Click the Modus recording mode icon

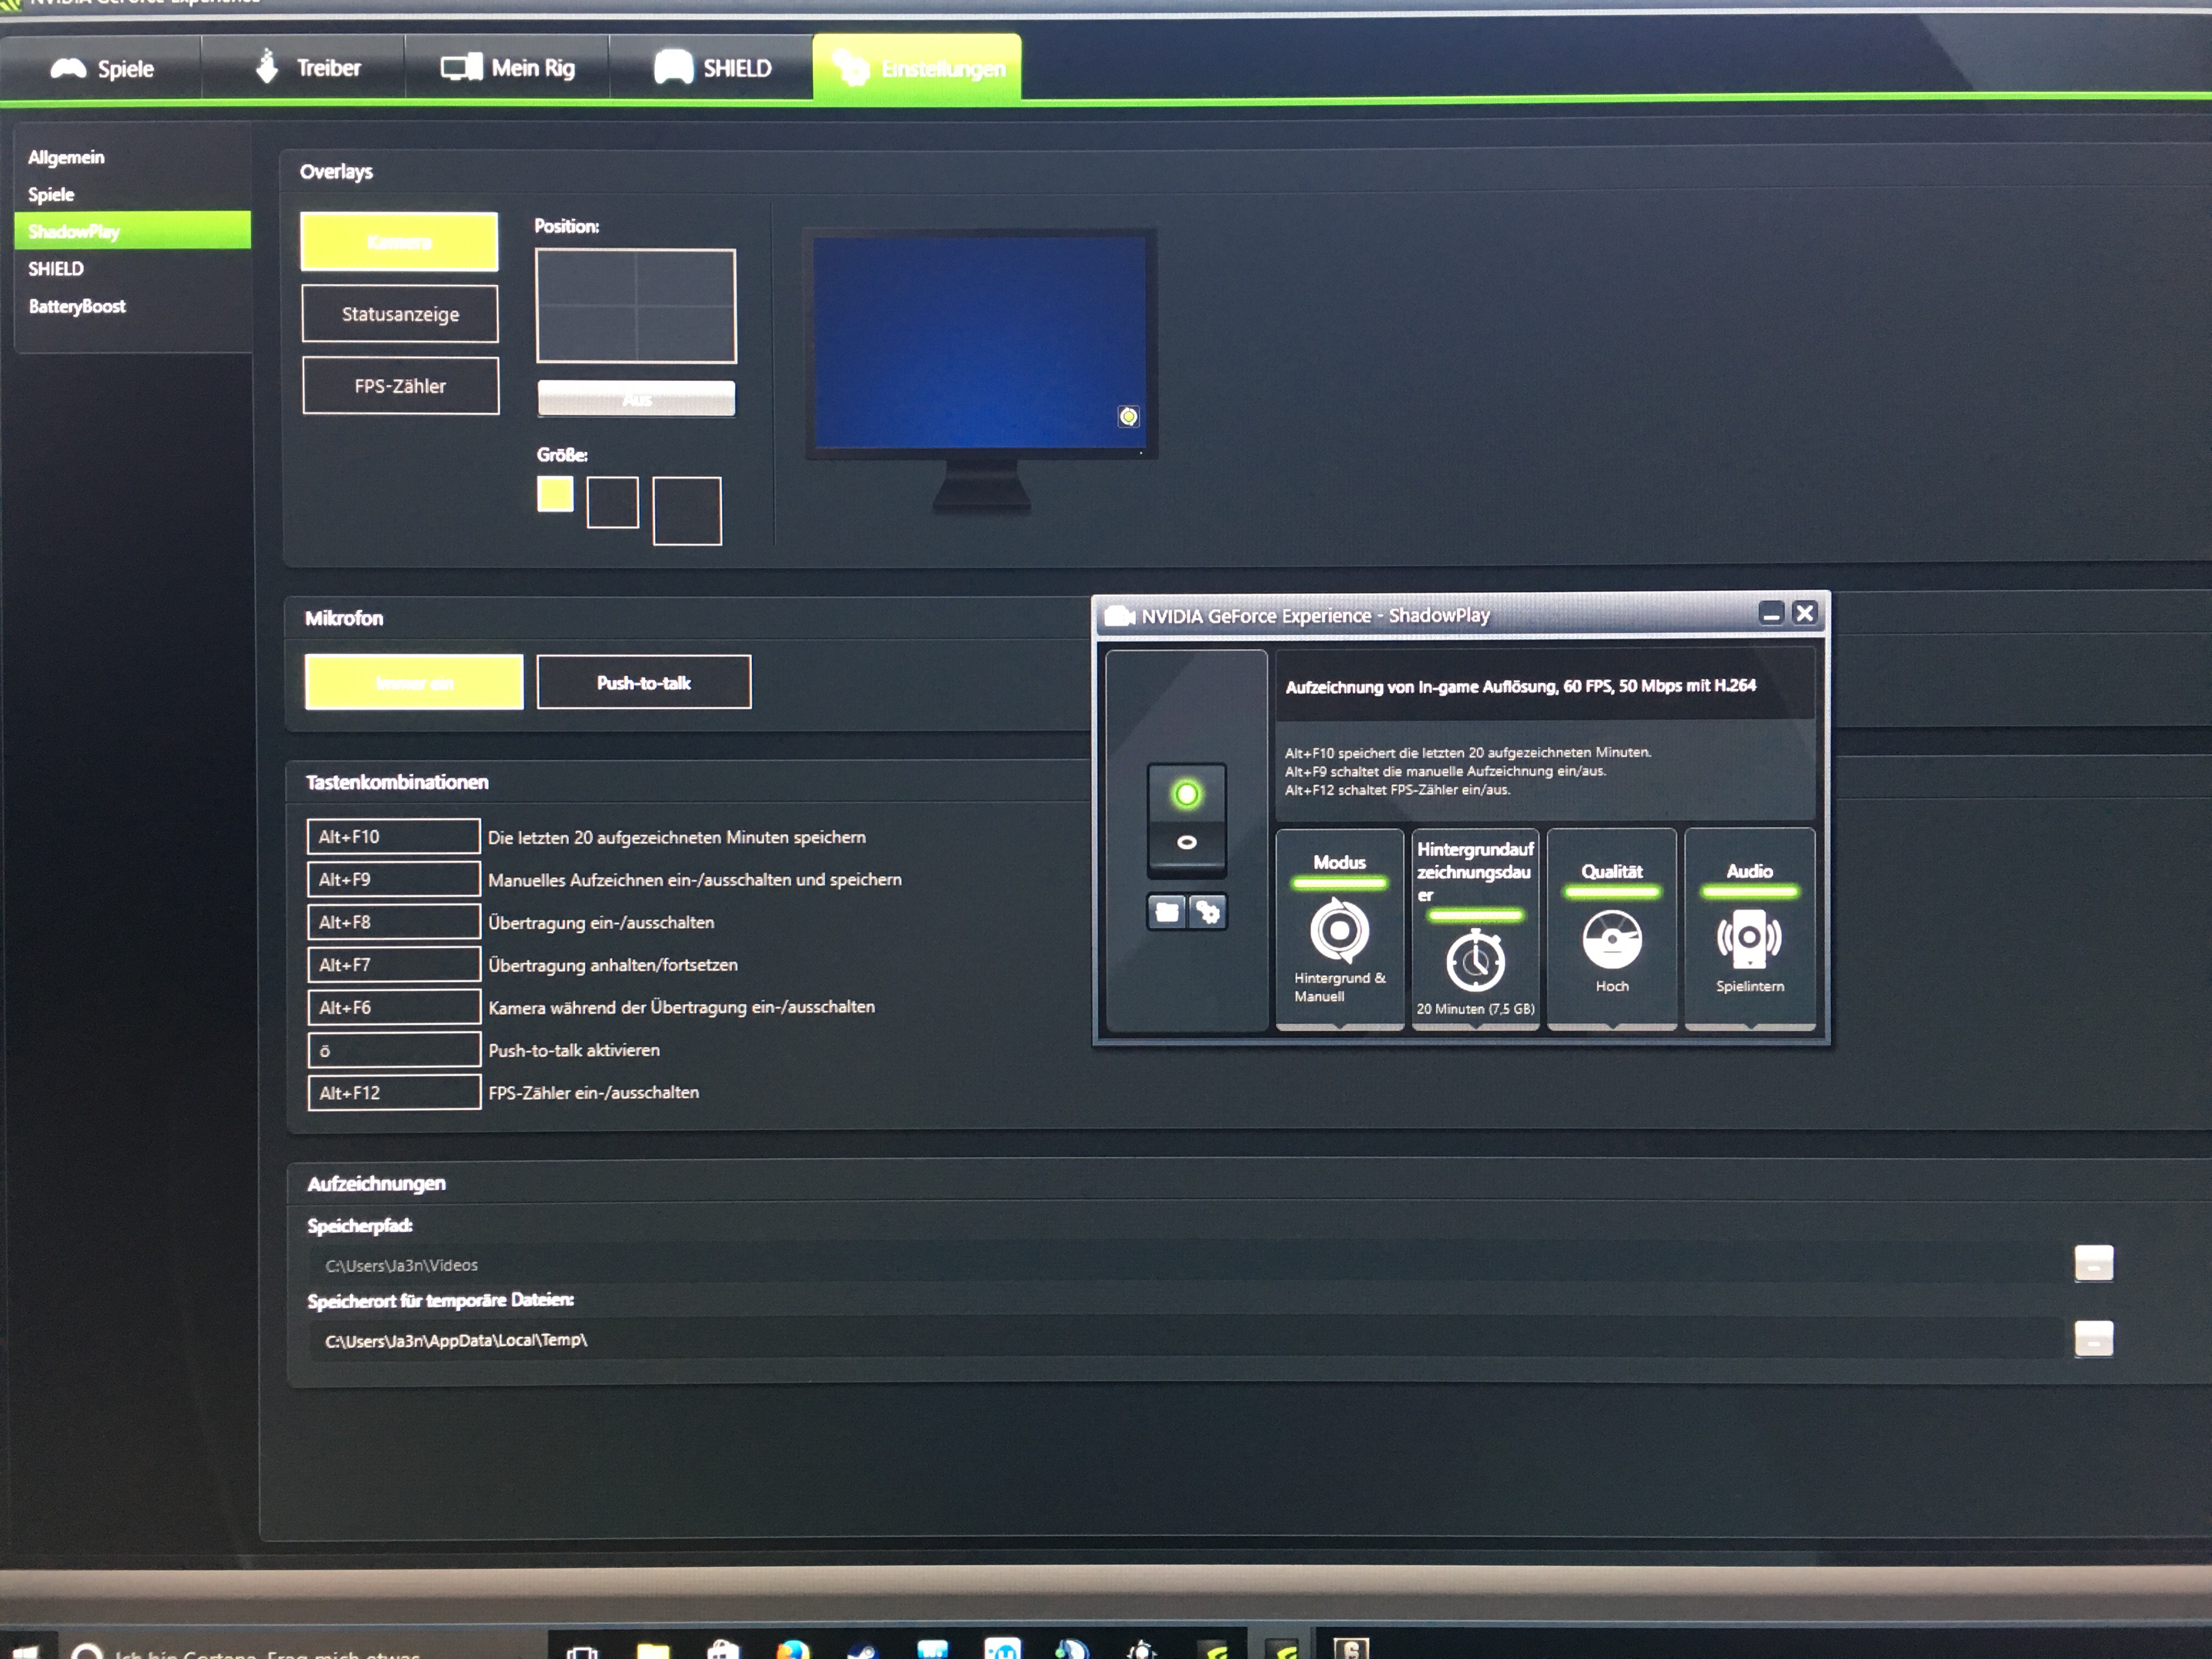click(1339, 930)
